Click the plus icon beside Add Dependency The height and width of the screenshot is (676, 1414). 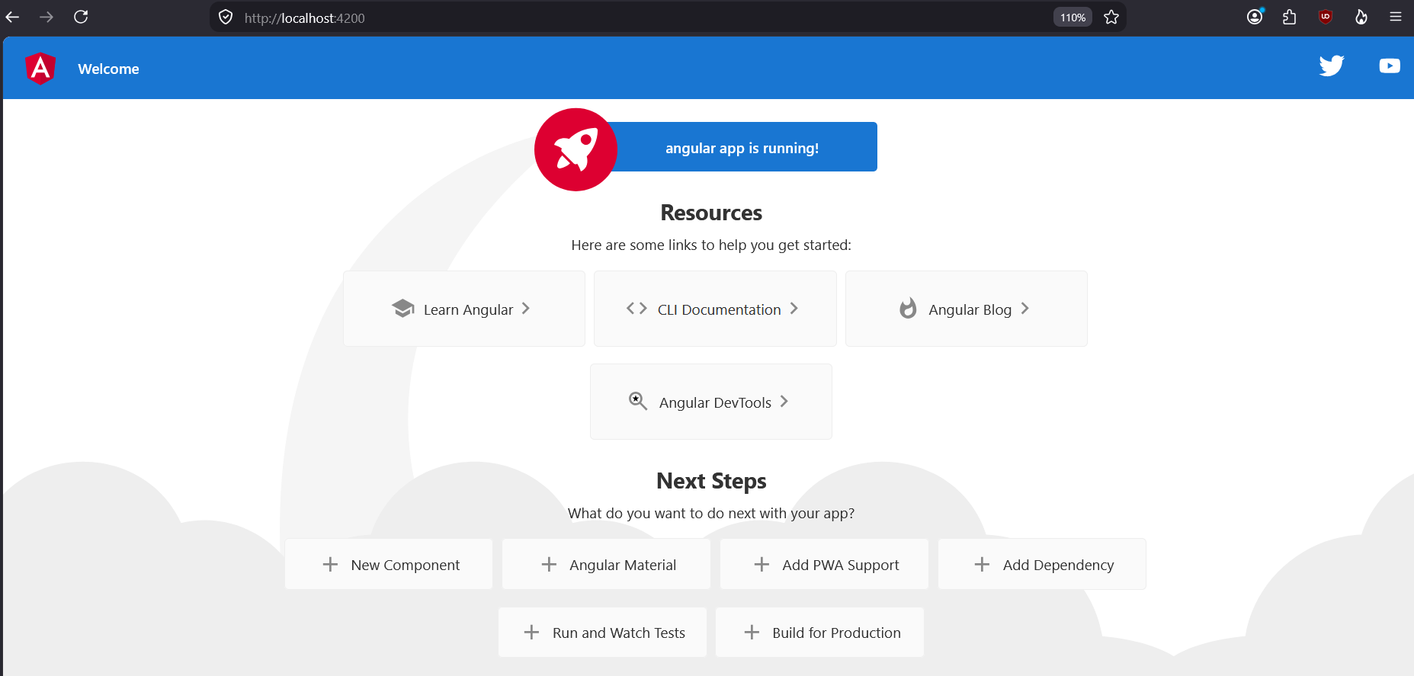[x=982, y=564]
